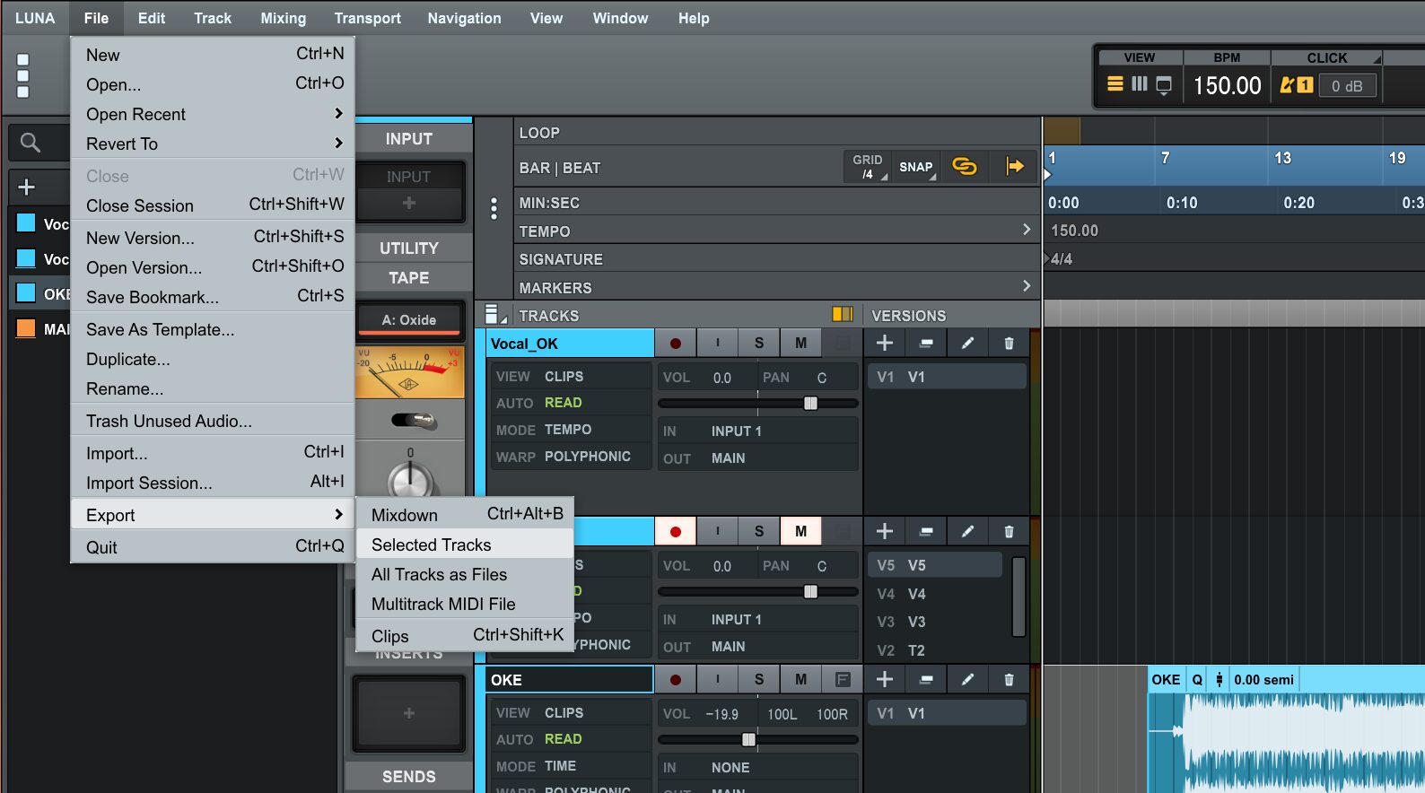
Task: Toggle the yellow link icon next to SNAP
Action: click(965, 167)
